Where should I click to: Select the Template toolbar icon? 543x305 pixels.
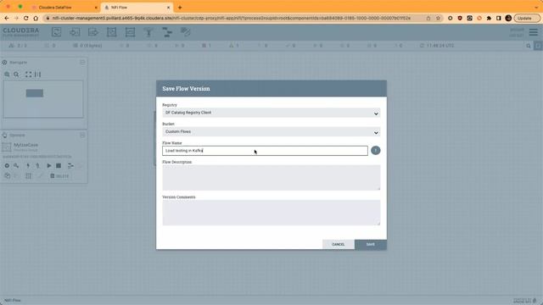pos(167,32)
